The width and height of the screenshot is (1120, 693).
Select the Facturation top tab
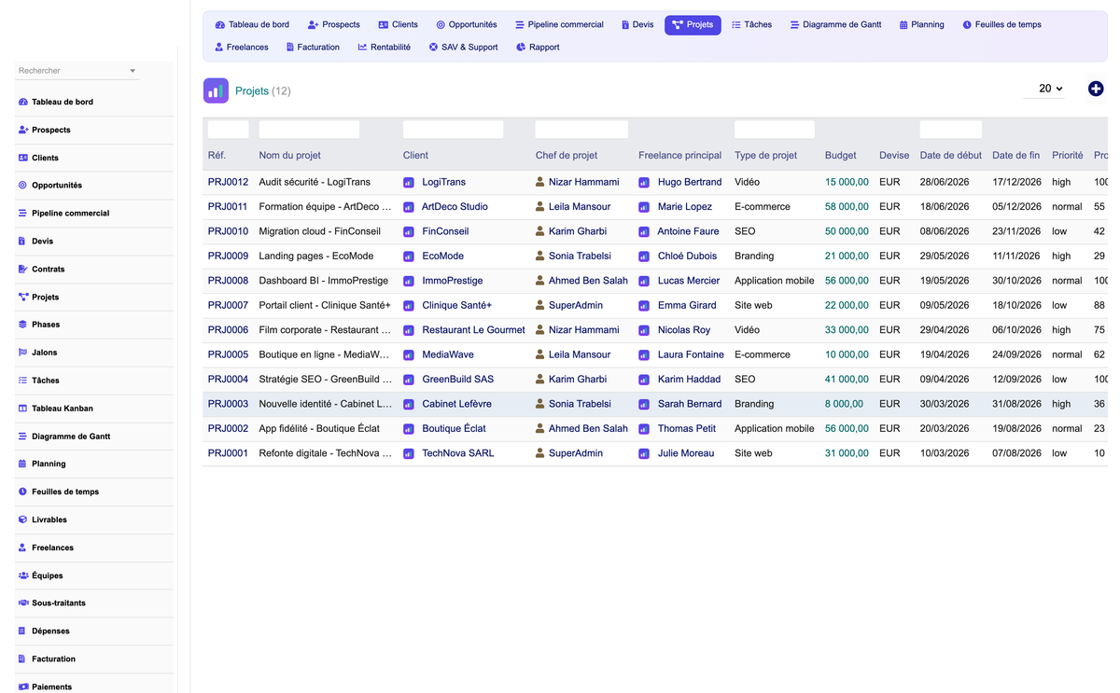coord(313,48)
